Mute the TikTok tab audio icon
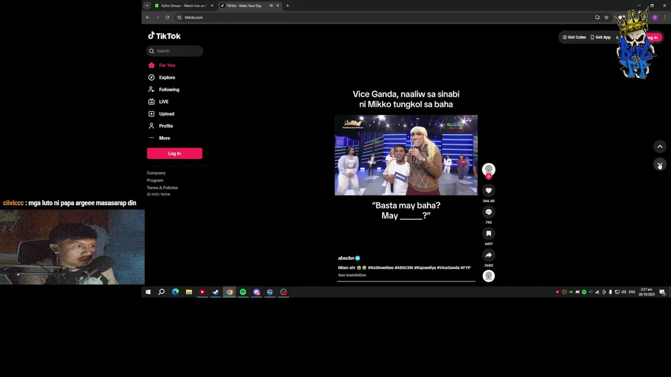Screen dimensions: 671x377 271,6
